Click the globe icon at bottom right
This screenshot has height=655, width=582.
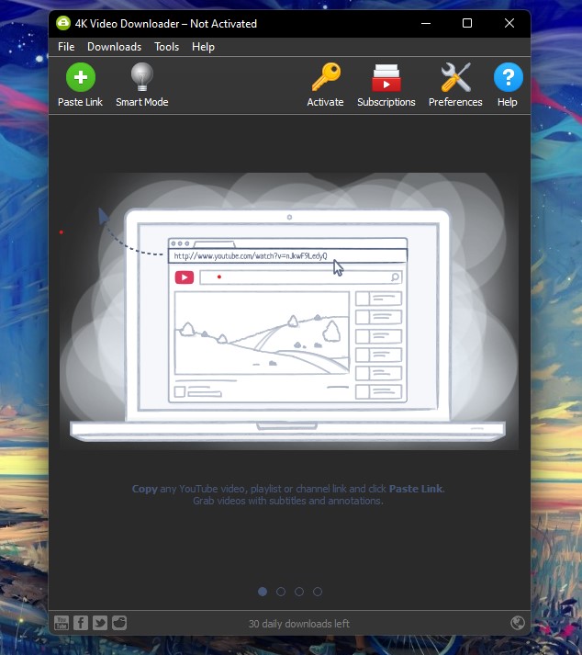click(518, 623)
